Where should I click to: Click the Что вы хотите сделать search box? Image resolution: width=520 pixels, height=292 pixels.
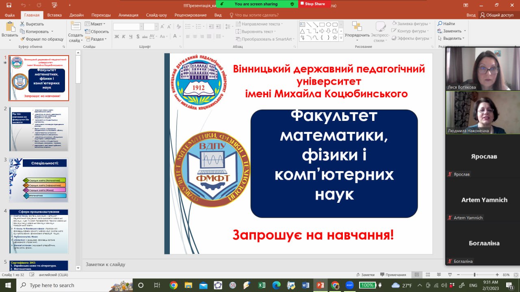point(254,15)
